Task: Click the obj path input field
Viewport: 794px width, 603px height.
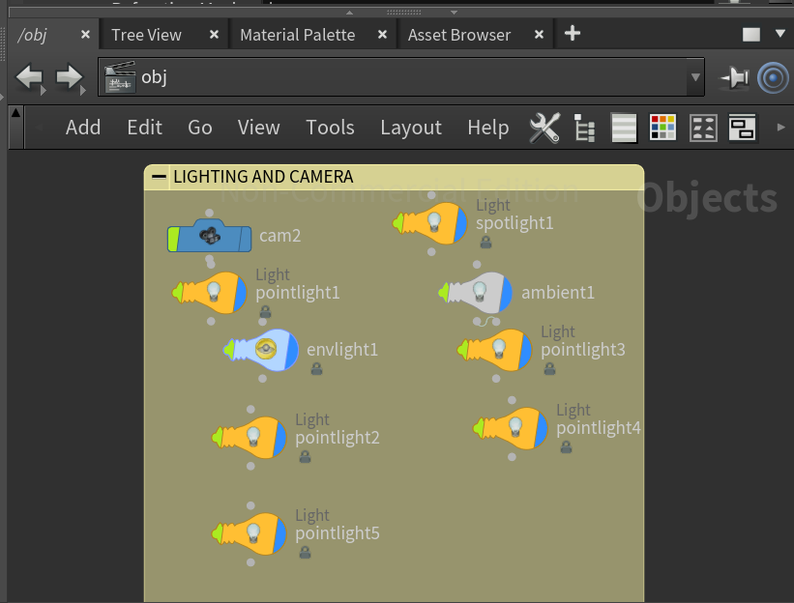Action: [x=401, y=77]
